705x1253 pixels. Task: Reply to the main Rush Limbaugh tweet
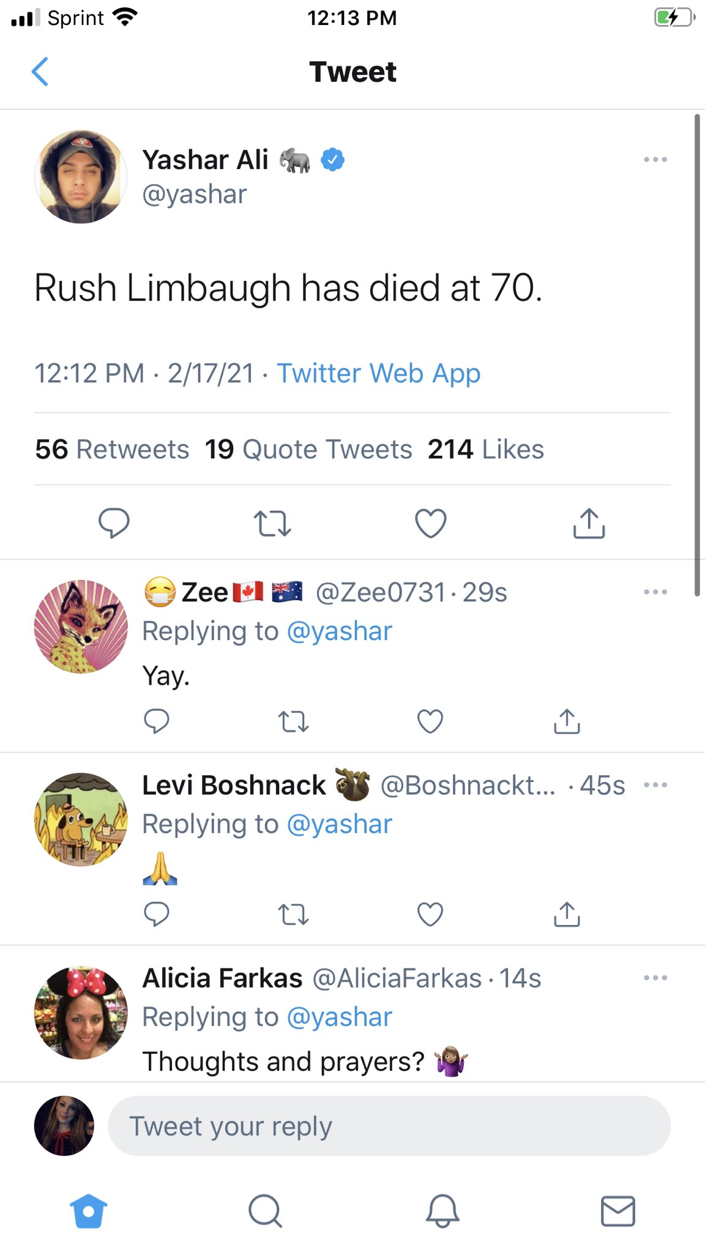coord(114,523)
